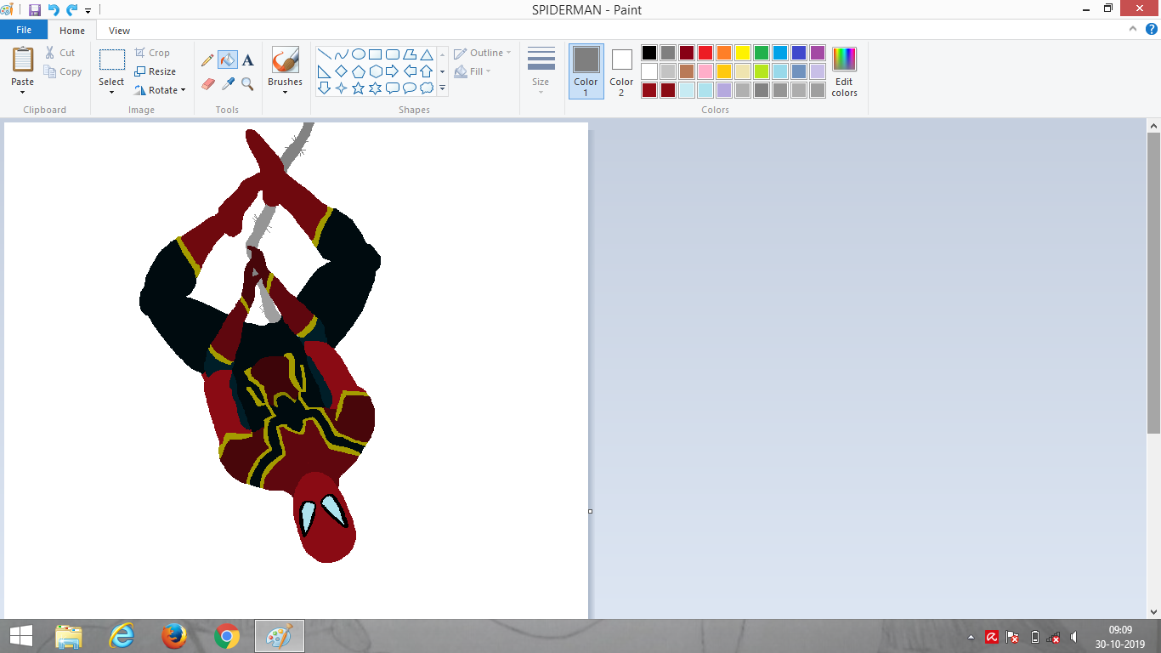
Task: Open File Explorer from the taskbar
Action: [69, 636]
